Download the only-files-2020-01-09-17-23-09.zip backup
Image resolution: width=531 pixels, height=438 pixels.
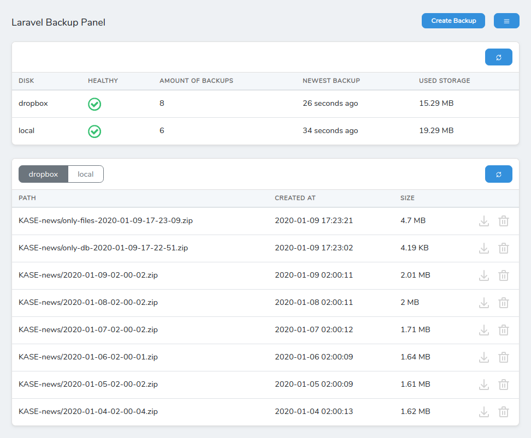484,221
